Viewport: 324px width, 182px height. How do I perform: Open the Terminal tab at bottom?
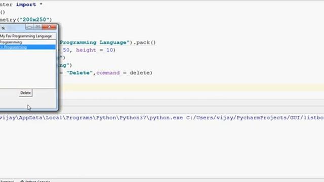pyautogui.click(x=7, y=181)
